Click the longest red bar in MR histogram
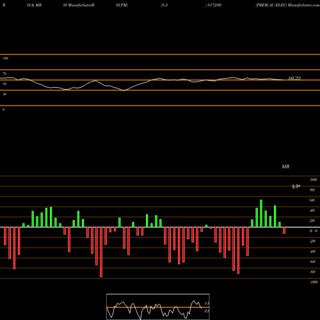Image resolution: width=320 pixels, height=320 pixels. pyautogui.click(x=101, y=252)
